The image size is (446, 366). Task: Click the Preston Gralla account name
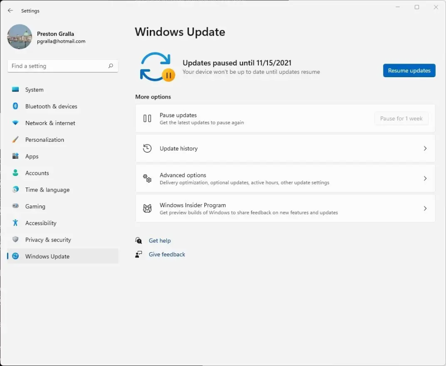coord(55,34)
